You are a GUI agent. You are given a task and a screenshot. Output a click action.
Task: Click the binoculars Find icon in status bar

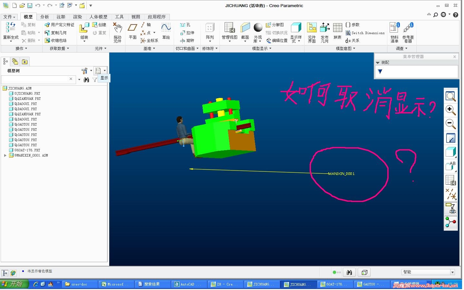(x=349, y=273)
